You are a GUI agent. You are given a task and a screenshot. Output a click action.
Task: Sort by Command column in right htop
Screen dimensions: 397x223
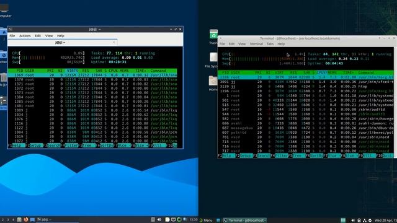pyautogui.click(x=366, y=72)
